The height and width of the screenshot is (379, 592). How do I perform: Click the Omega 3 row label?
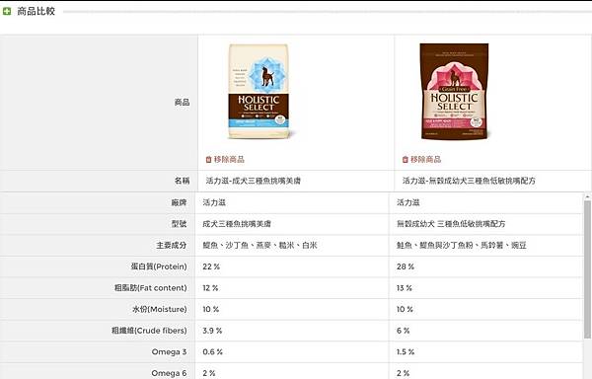coord(169,351)
